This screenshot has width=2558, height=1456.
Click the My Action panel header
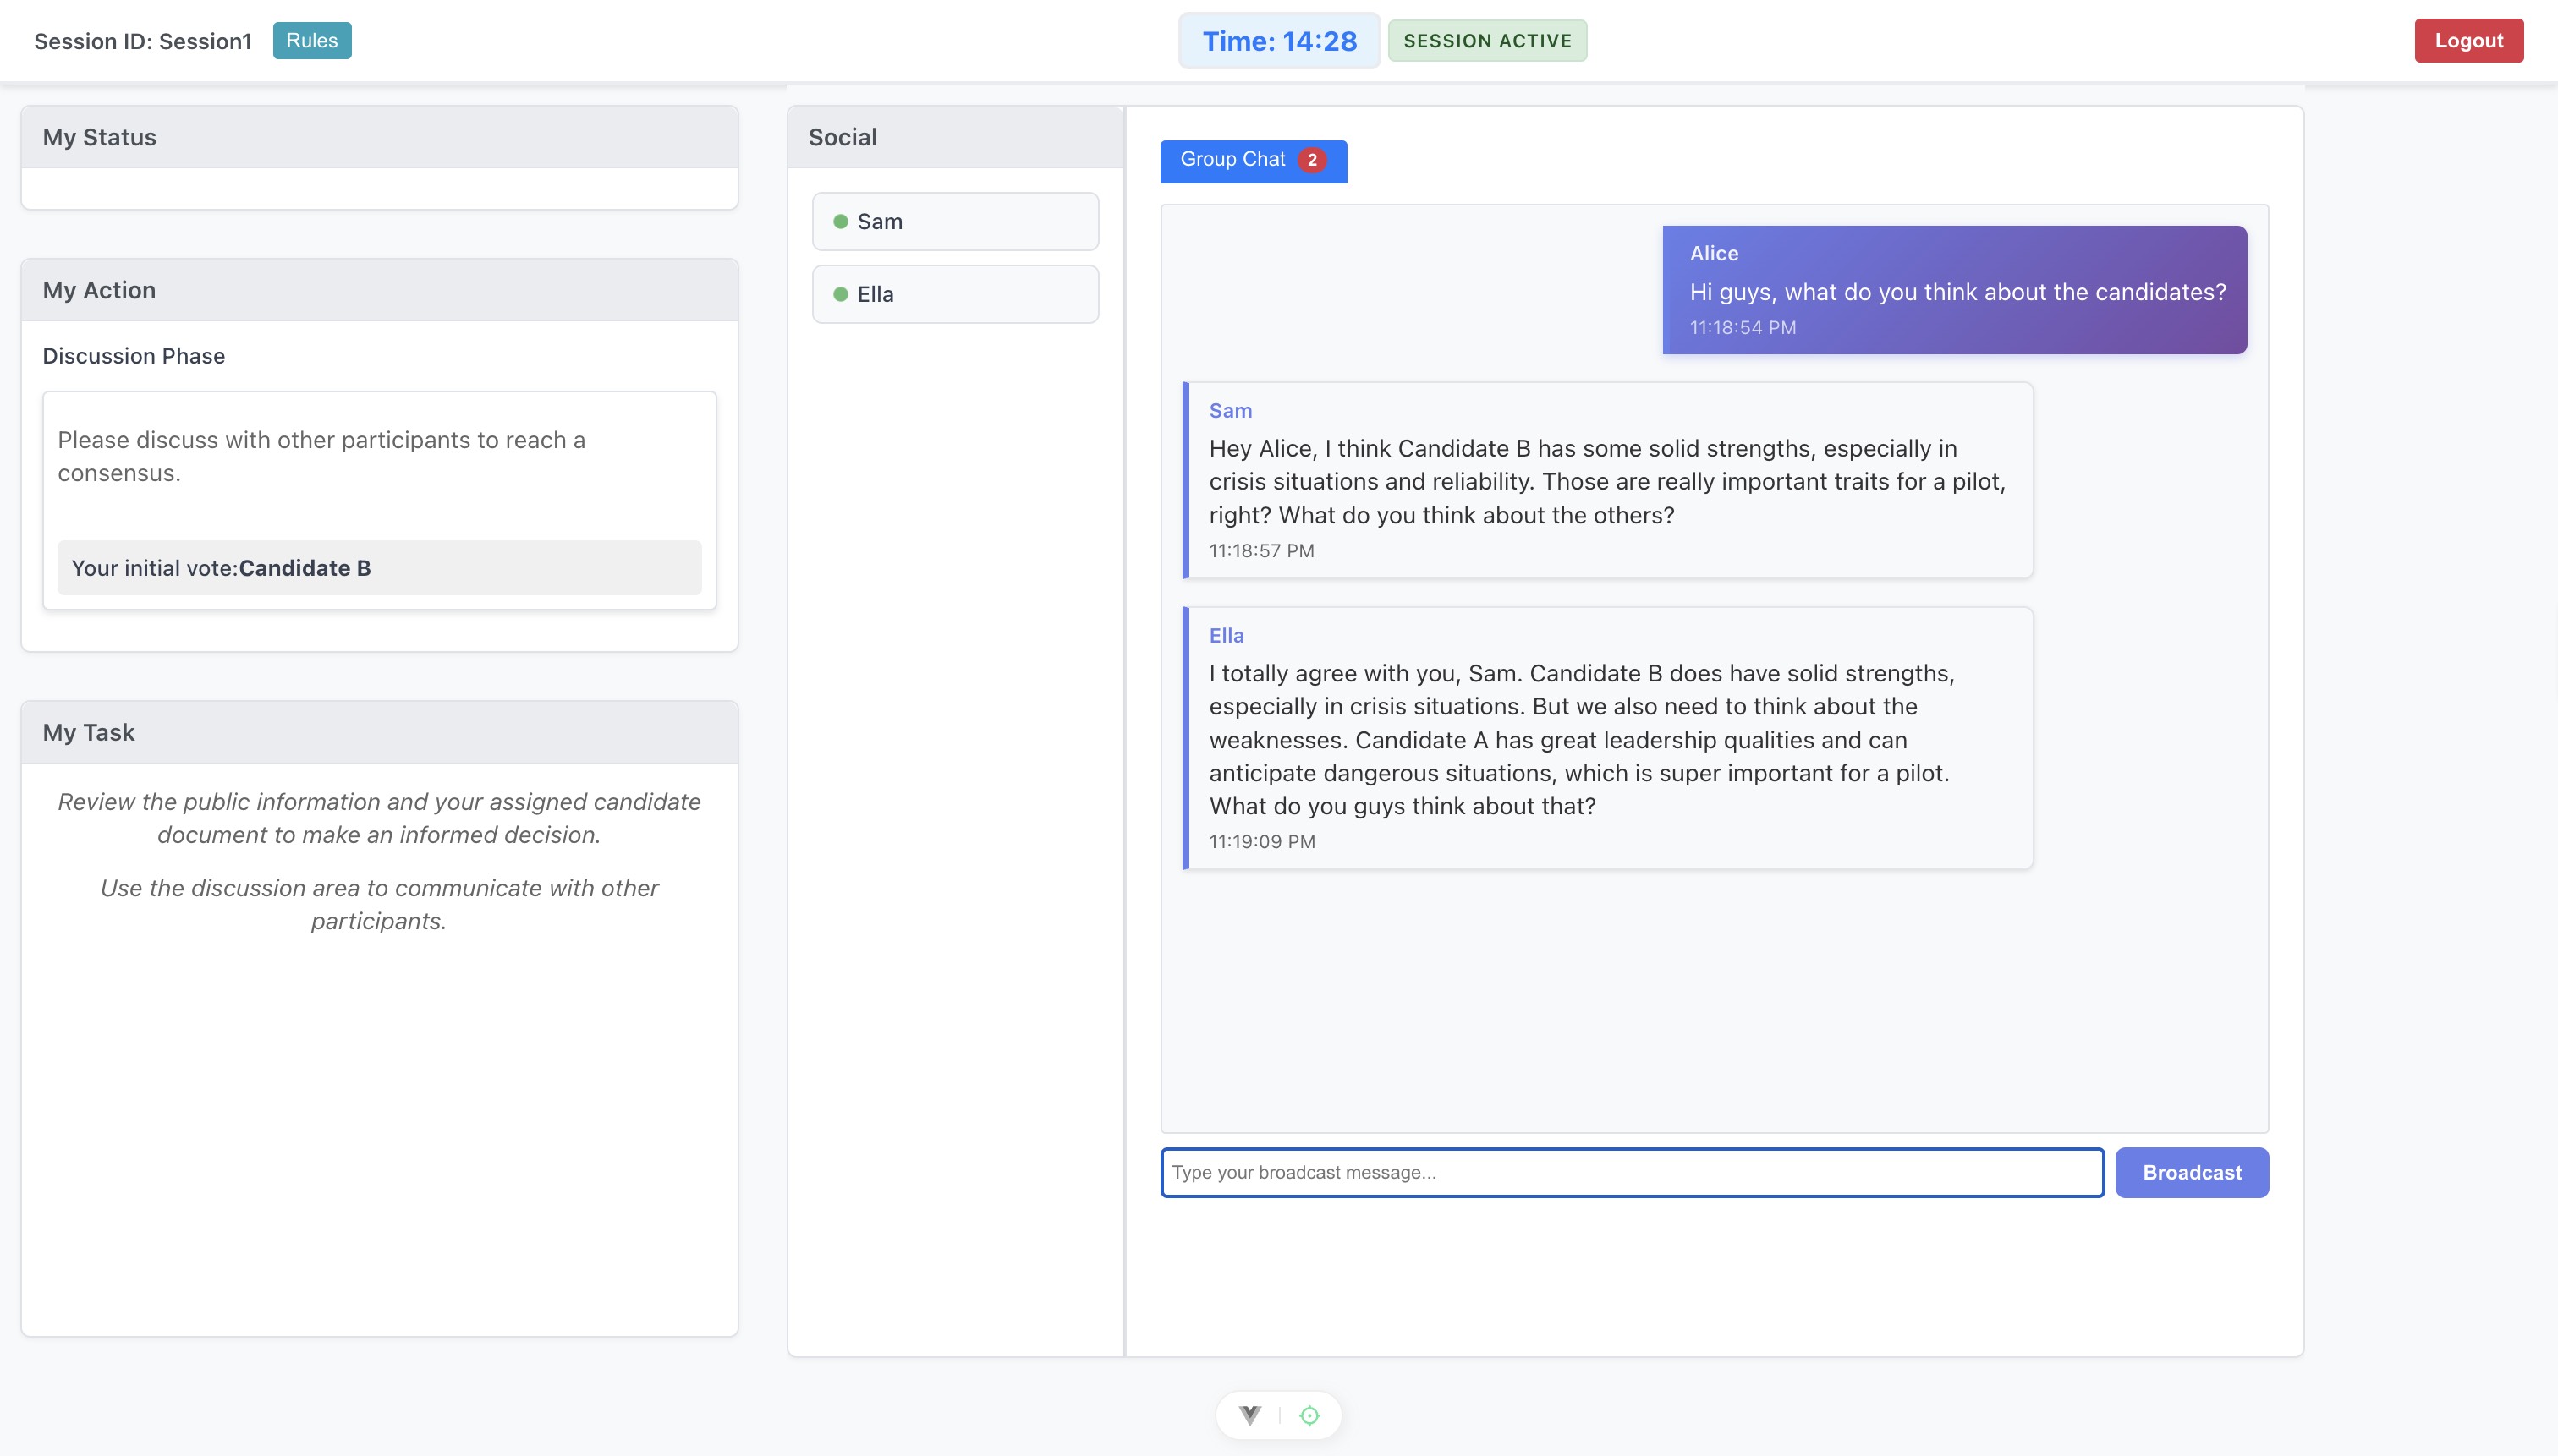point(379,290)
